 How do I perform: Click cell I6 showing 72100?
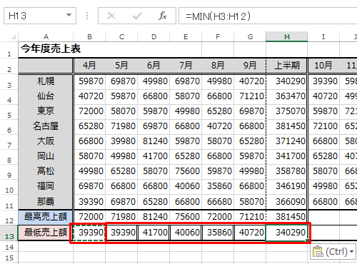[x=323, y=126]
